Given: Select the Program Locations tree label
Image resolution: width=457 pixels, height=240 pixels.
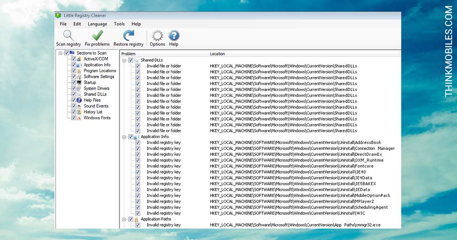Looking at the screenshot, I should tap(100, 70).
